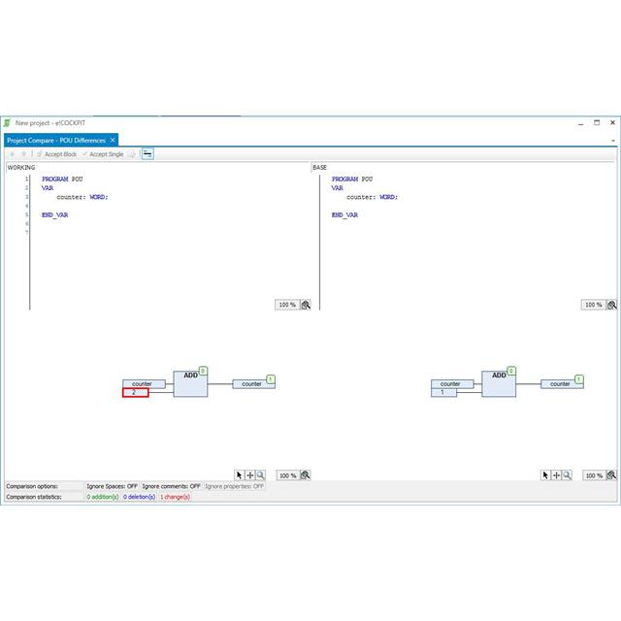
Task: Select the magnifier tool in BASE diagram
Action: [x=567, y=475]
